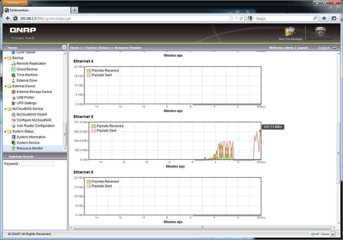
Task: Click the Remote Replication icon
Action: (x=14, y=64)
